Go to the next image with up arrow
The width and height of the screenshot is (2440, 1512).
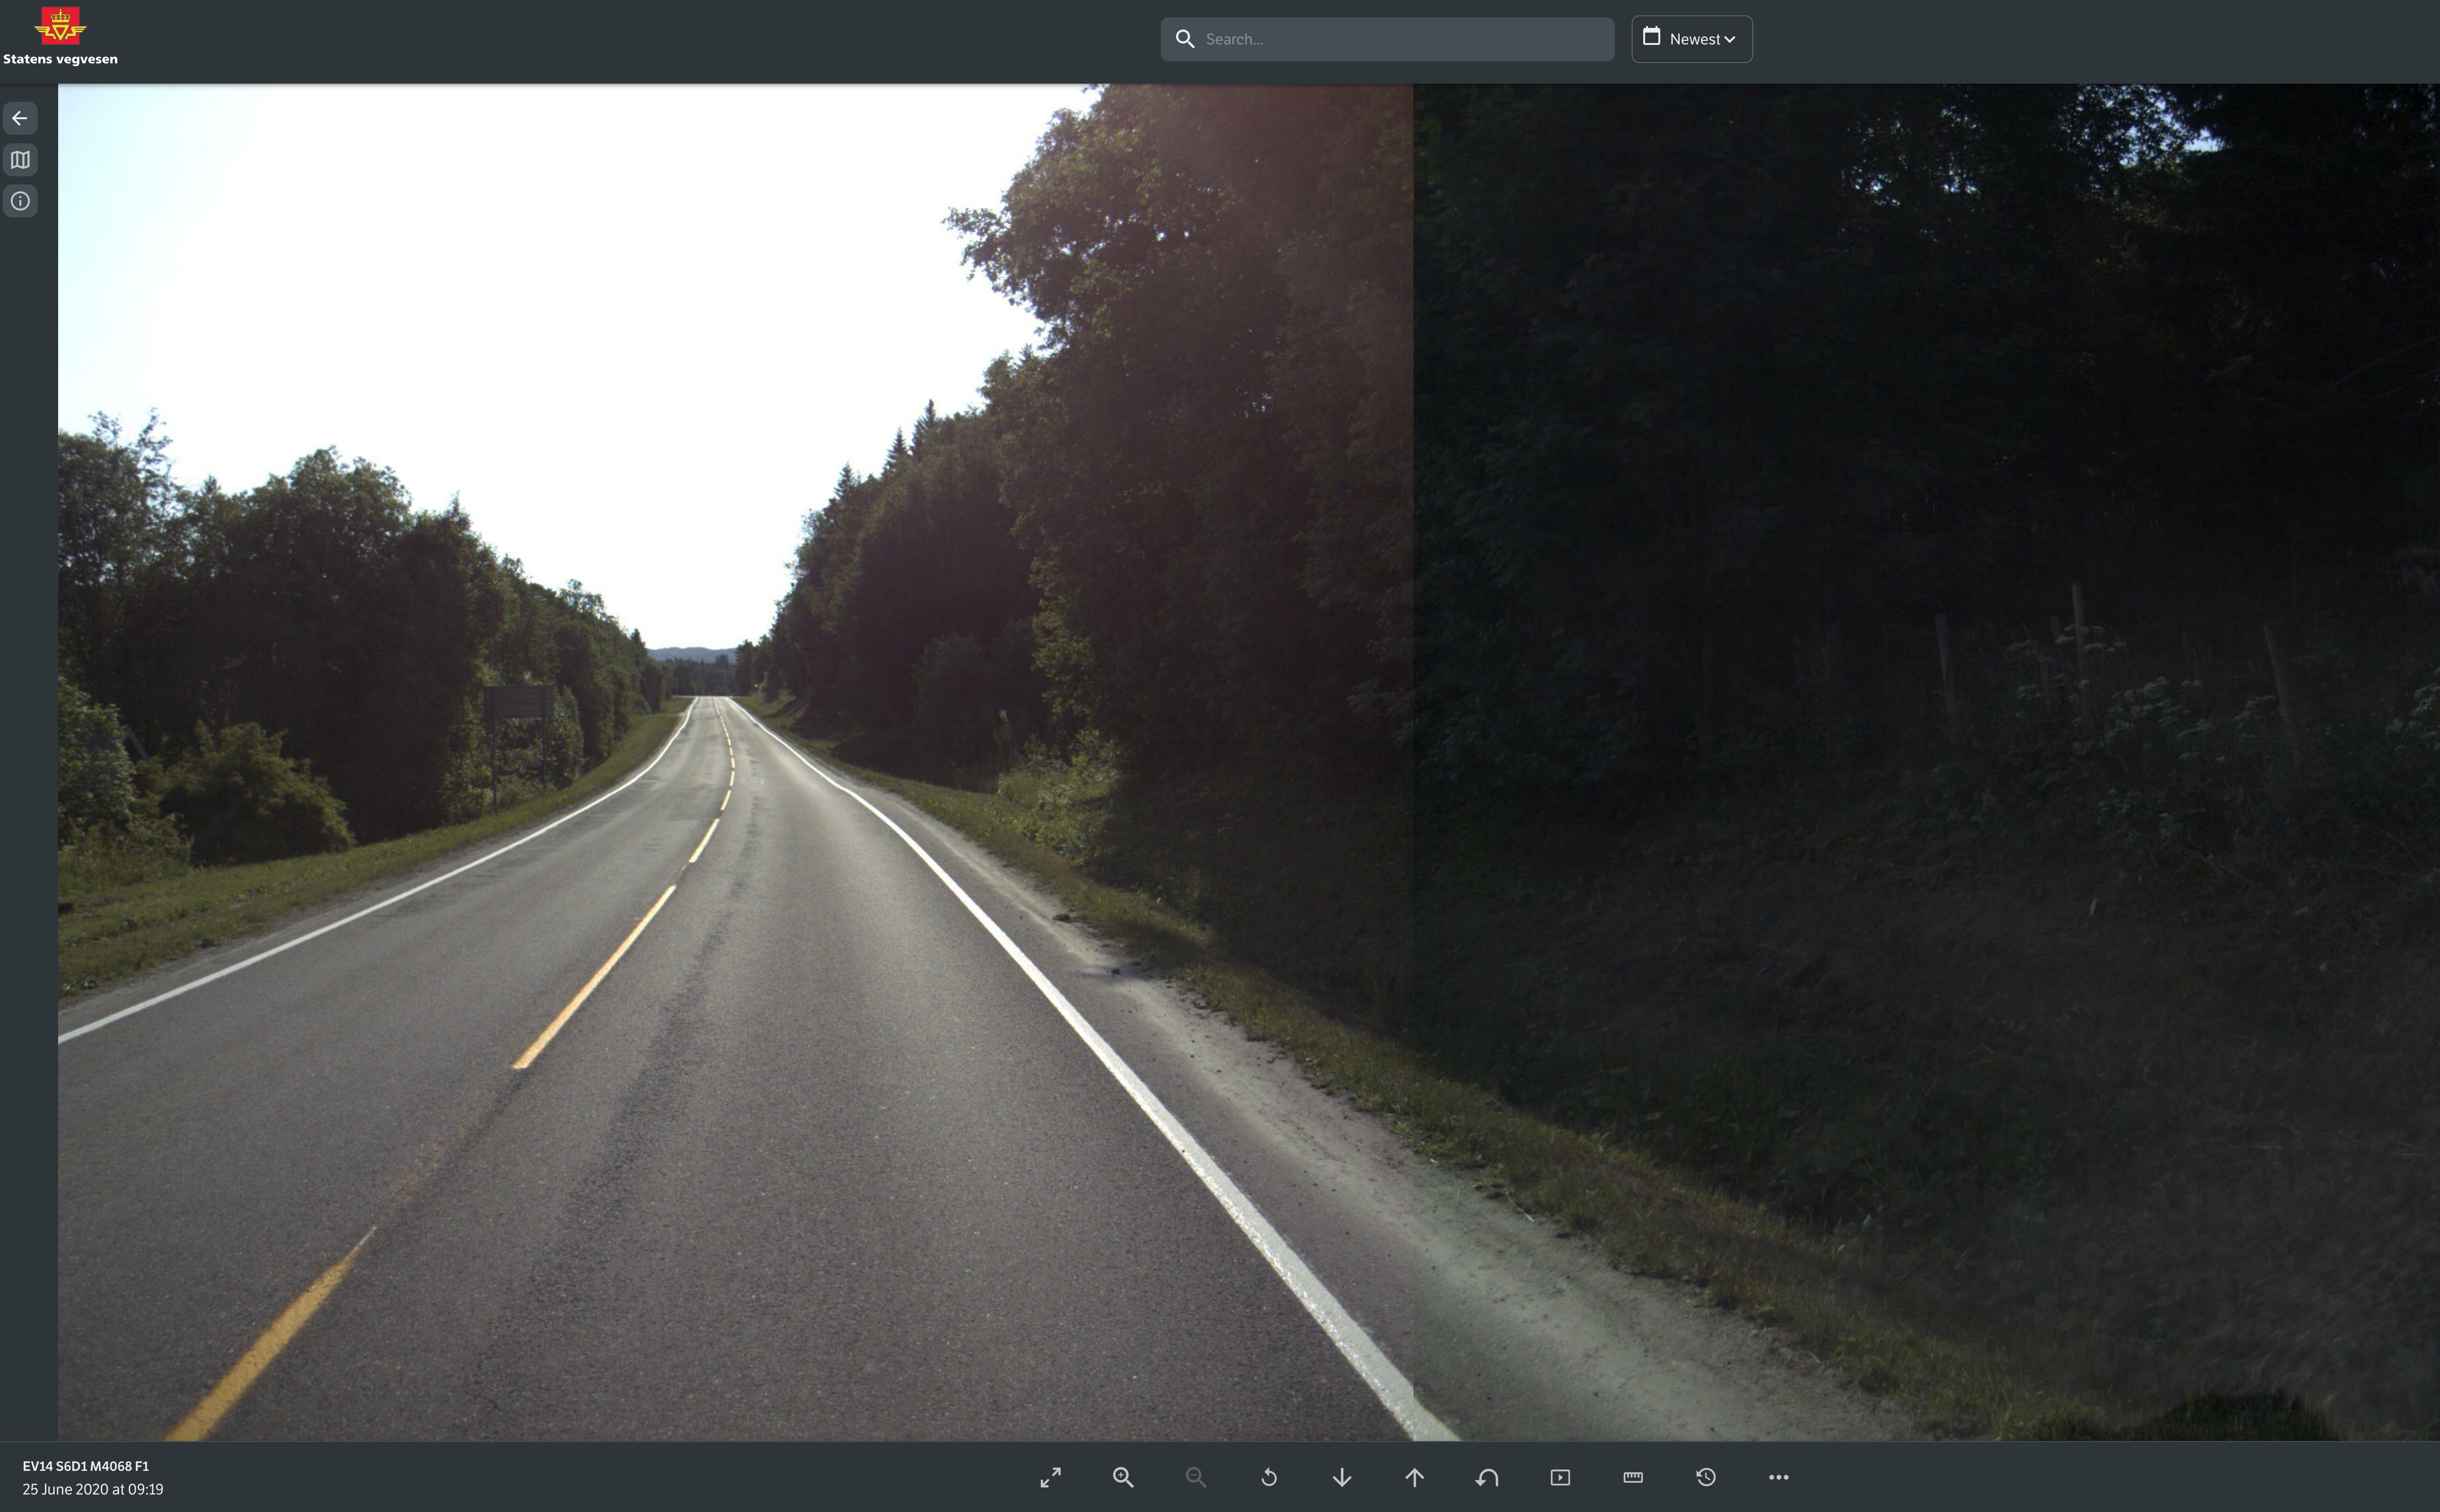pos(1414,1477)
